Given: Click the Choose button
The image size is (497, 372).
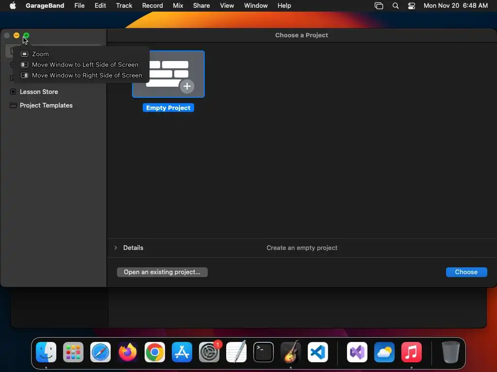Looking at the screenshot, I should coord(466,272).
